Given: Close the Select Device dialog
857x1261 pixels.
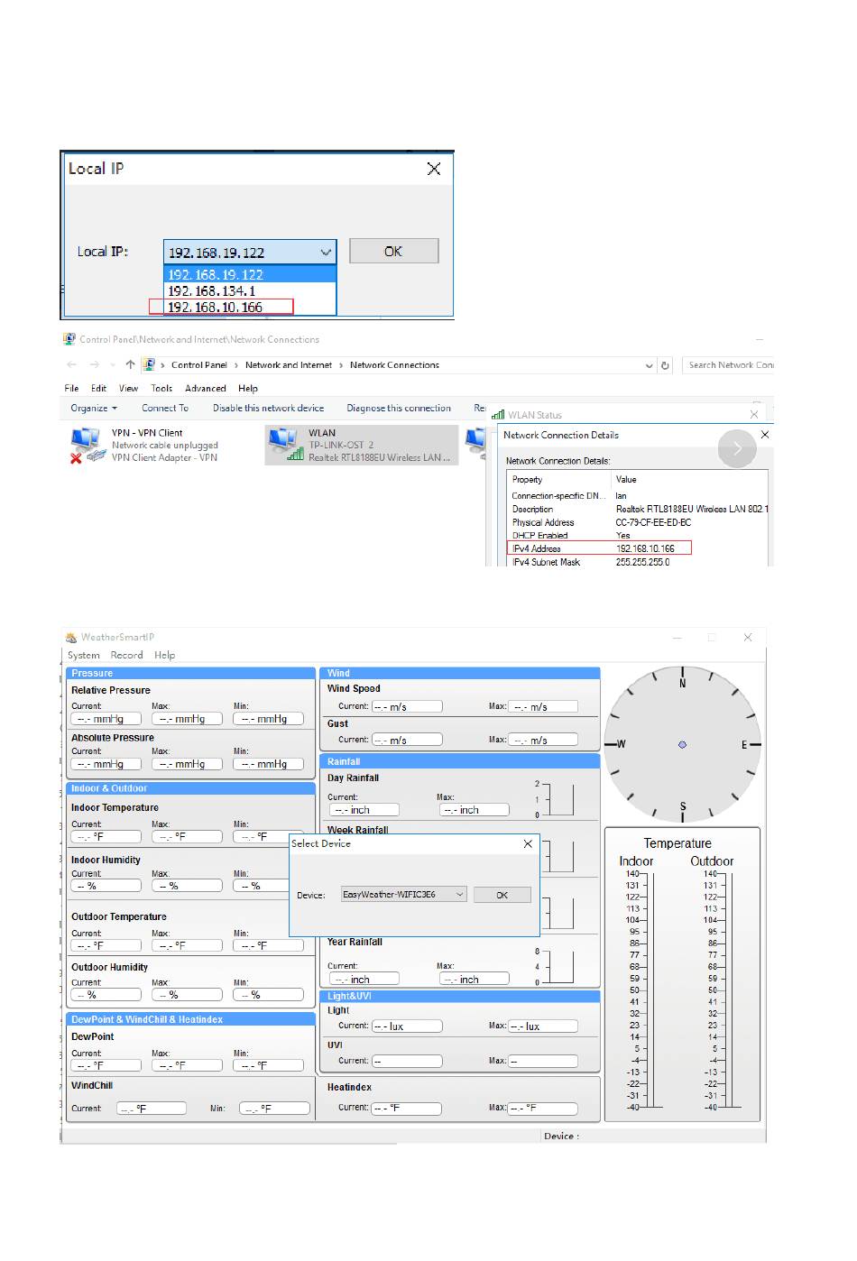Looking at the screenshot, I should (528, 843).
